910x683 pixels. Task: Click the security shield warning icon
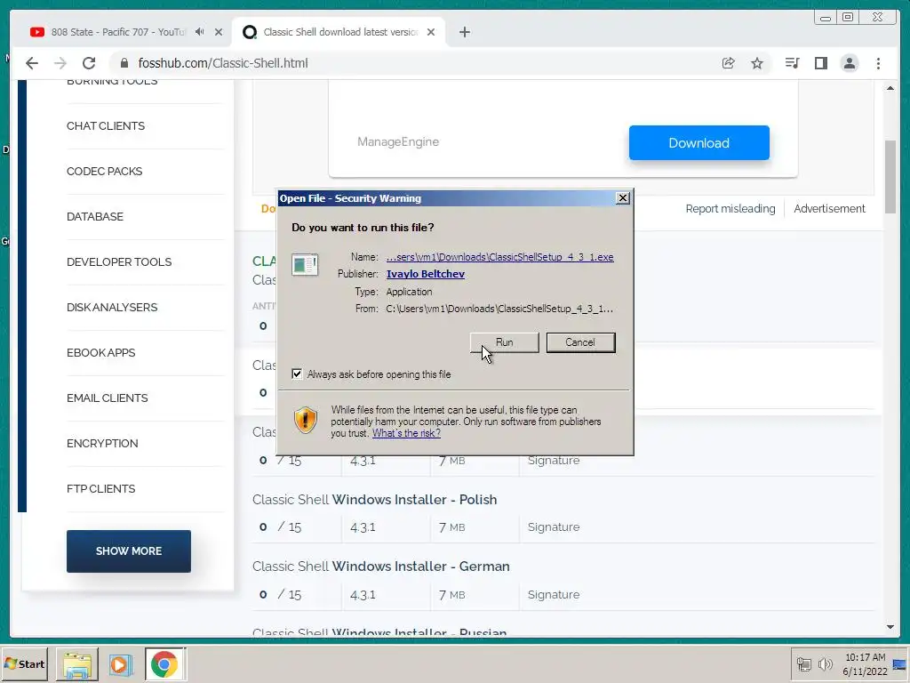point(306,420)
